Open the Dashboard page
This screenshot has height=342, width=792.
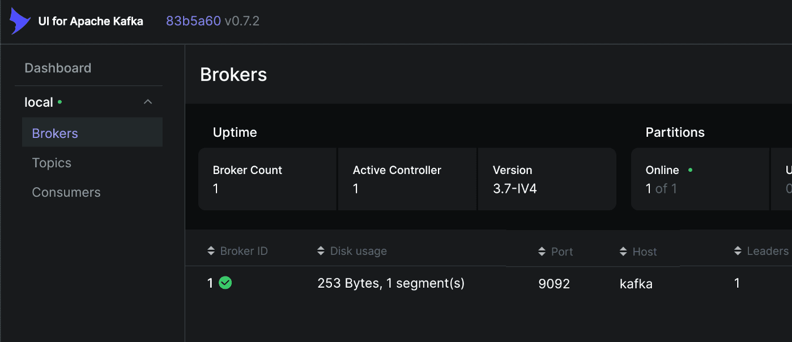[58, 68]
